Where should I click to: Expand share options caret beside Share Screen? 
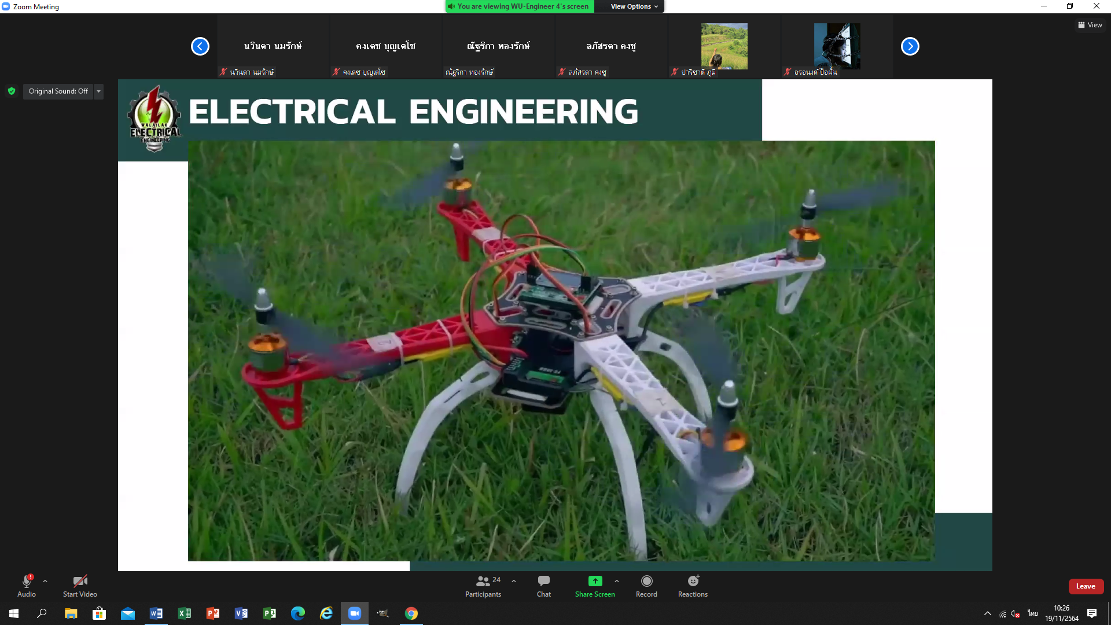(x=617, y=581)
